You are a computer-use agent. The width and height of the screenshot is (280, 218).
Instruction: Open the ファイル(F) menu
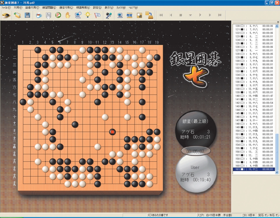[x=6, y=7]
